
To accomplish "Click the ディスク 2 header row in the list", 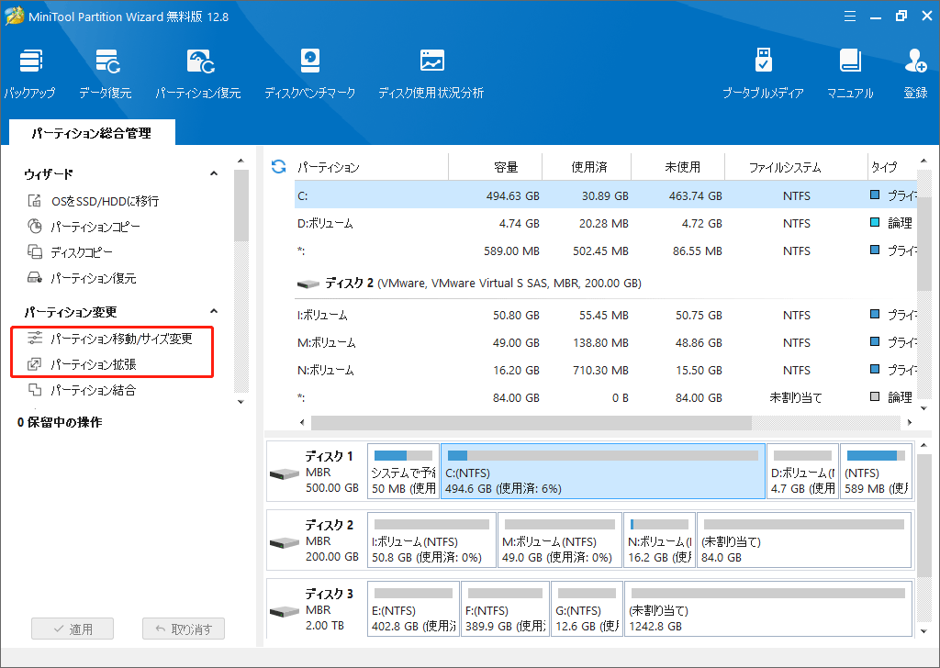I will [606, 283].
